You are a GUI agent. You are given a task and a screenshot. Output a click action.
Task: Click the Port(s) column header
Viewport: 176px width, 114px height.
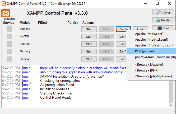(72, 23)
